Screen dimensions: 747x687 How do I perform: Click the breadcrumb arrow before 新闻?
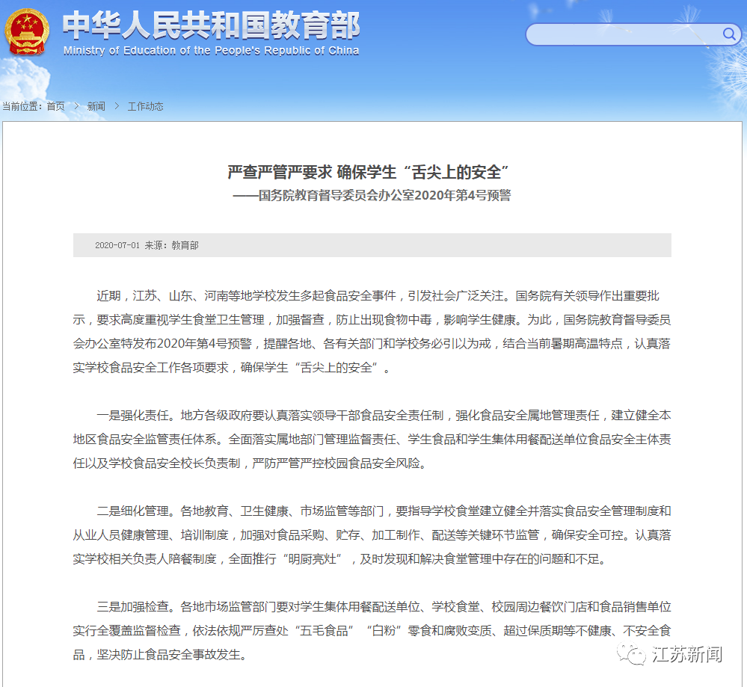[76, 106]
